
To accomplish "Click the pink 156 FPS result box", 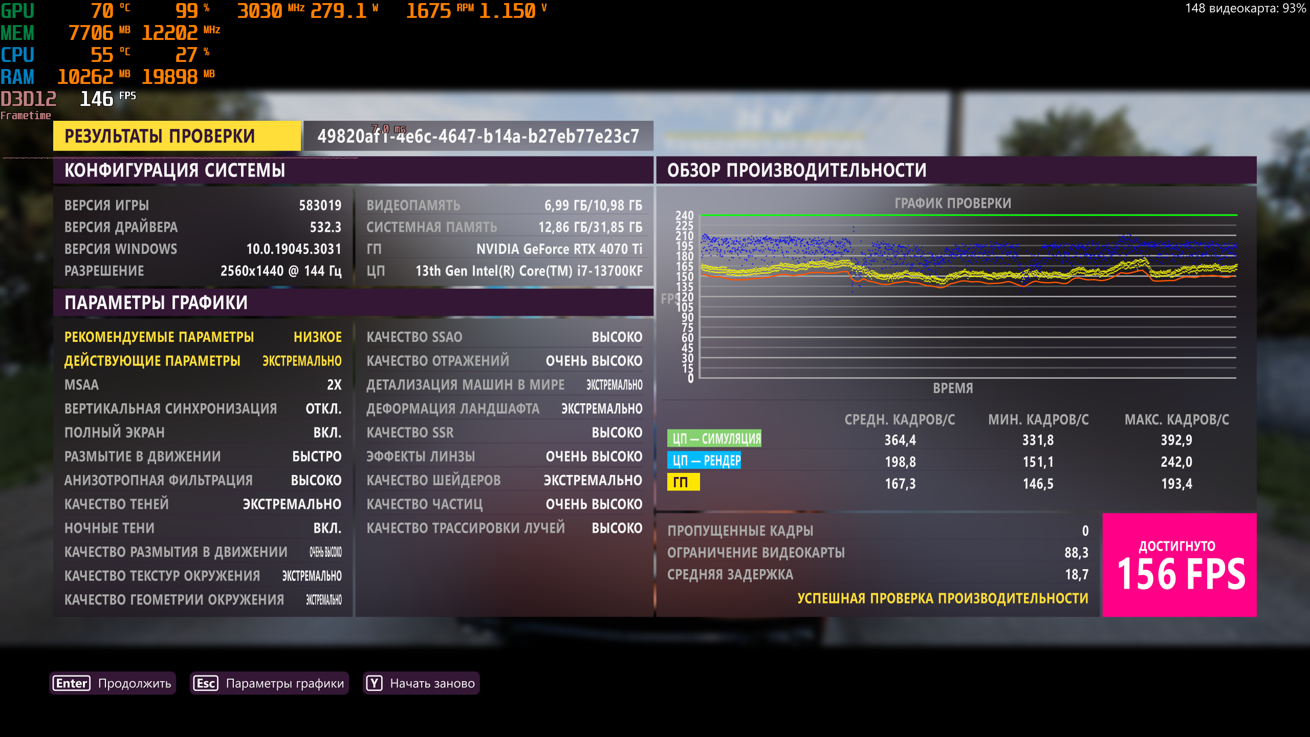I will pos(1179,565).
